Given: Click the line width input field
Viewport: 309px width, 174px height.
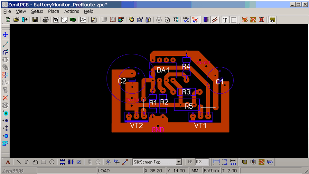Looking at the screenshot, I should pyautogui.click(x=202, y=162).
